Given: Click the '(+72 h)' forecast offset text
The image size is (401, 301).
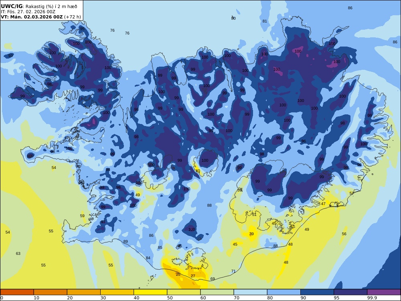Looking at the screenshot, I should 73,17.
